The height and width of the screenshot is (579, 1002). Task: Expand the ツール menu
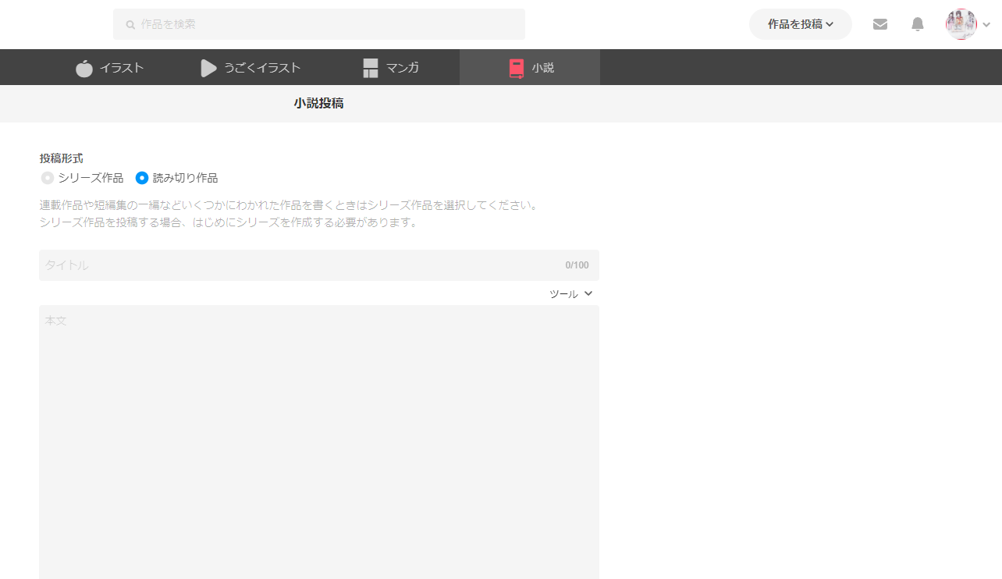coord(571,294)
